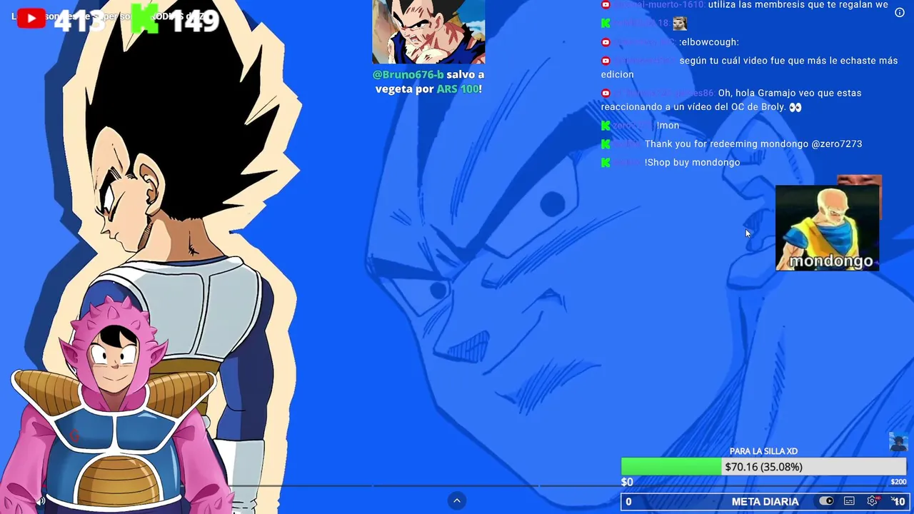Image resolution: width=914 pixels, height=514 pixels.
Task: Click the donation goal progress bar
Action: [x=763, y=467]
